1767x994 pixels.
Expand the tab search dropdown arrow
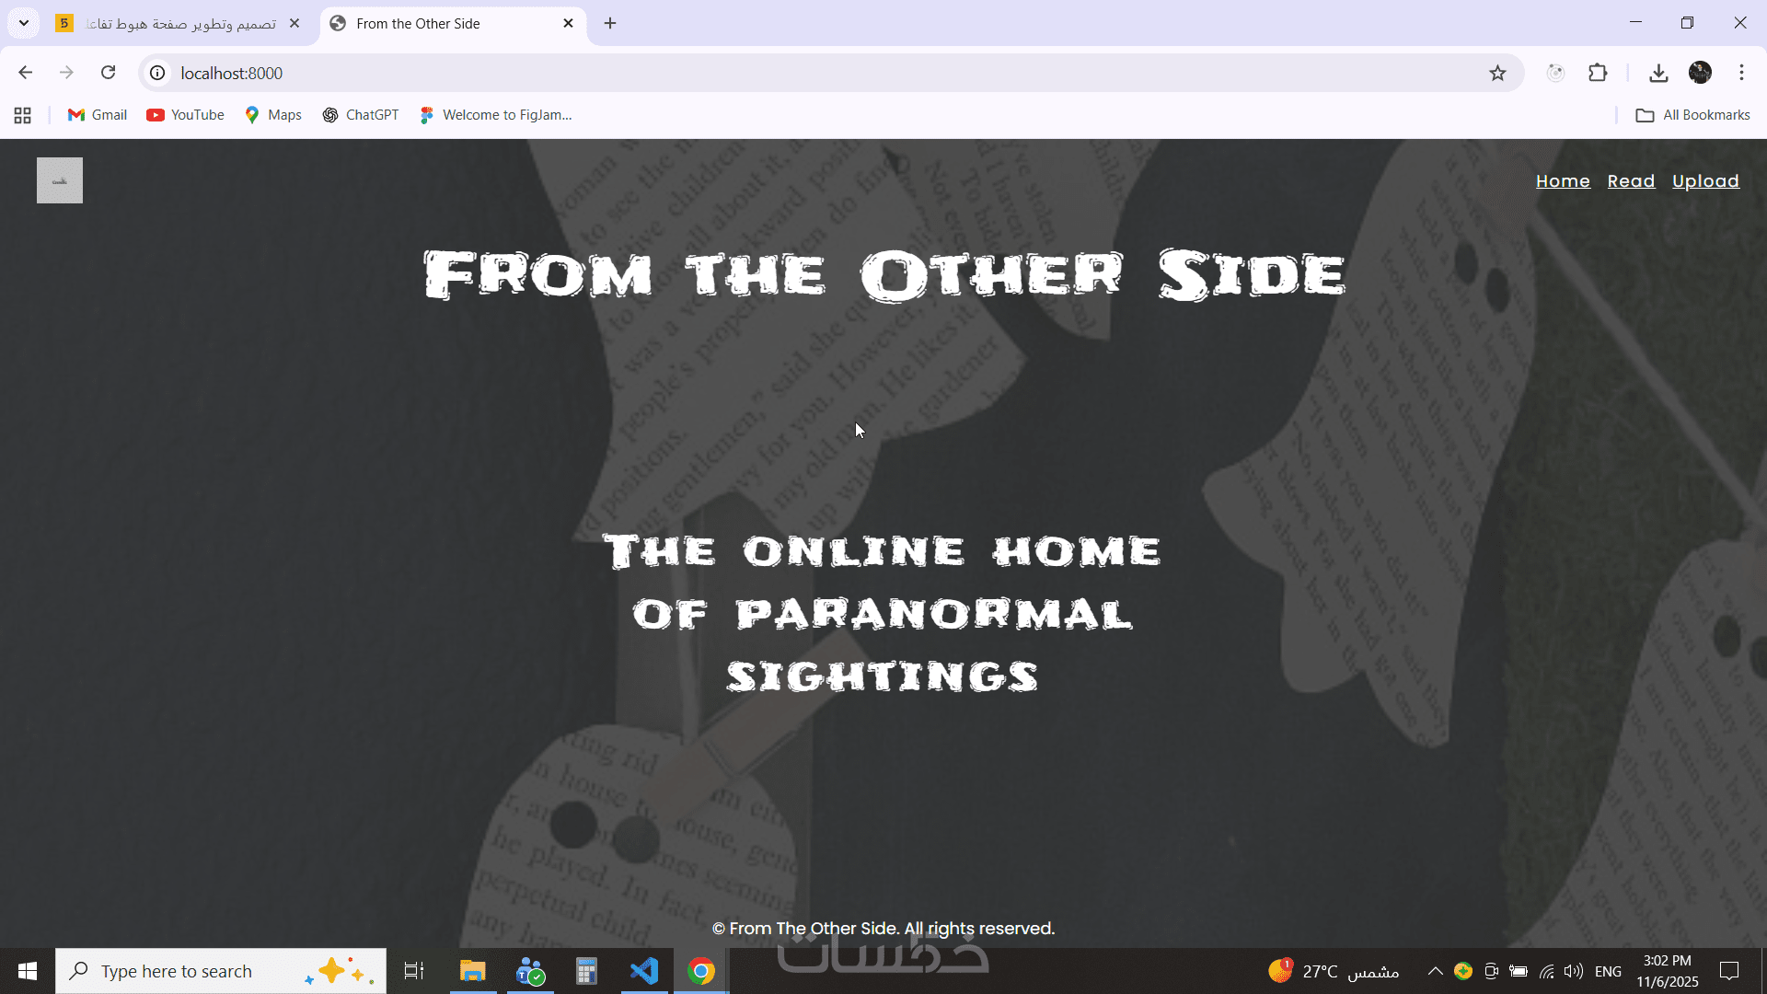coord(24,23)
